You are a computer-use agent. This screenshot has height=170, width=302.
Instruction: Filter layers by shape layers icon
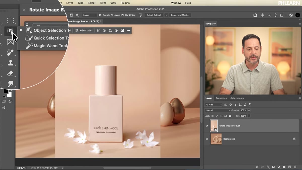pos(240,105)
